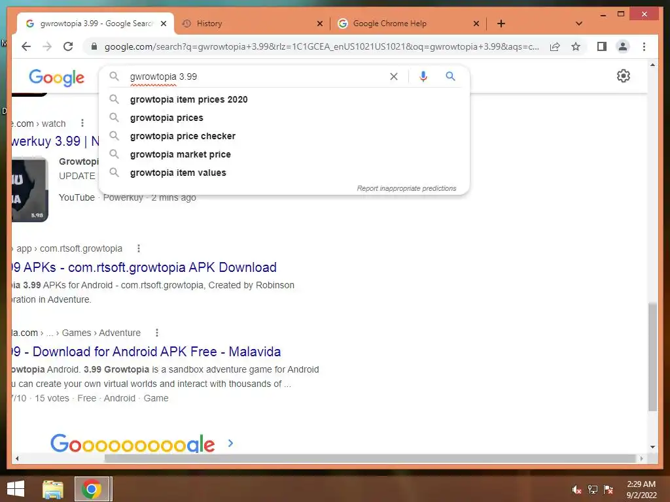Clear the search box text
The height and width of the screenshot is (502, 670).
[393, 76]
